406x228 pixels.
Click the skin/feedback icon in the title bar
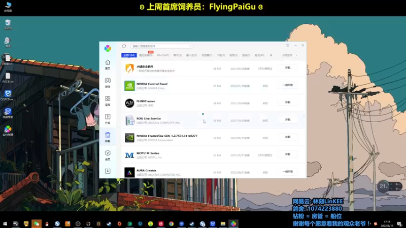pyautogui.click(x=288, y=45)
